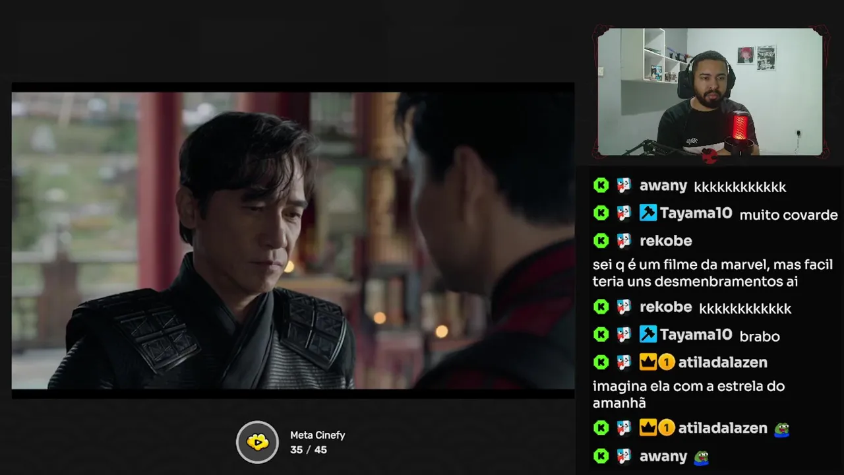The height and width of the screenshot is (475, 844).
Task: Click green Kick icon on atiladalazen imagina row
Action: [601, 362]
